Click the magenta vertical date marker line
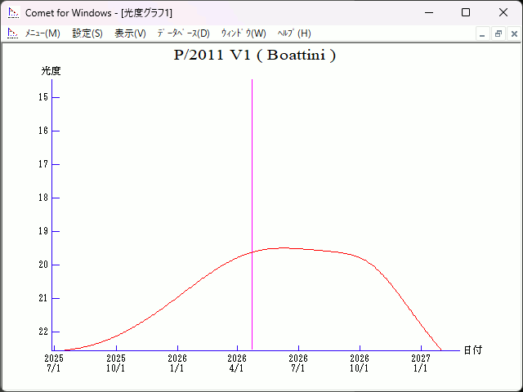Screen dimensions: 523x392 (252, 163)
